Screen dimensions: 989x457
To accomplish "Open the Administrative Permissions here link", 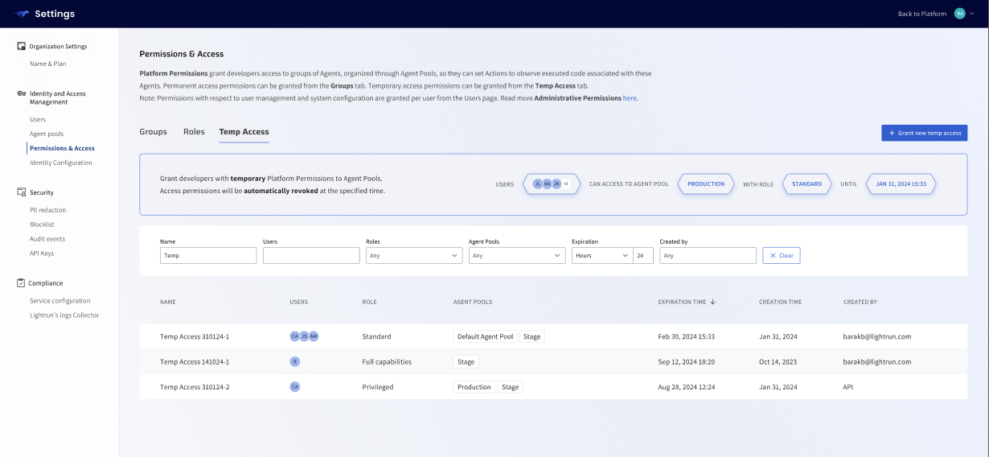I will (630, 98).
